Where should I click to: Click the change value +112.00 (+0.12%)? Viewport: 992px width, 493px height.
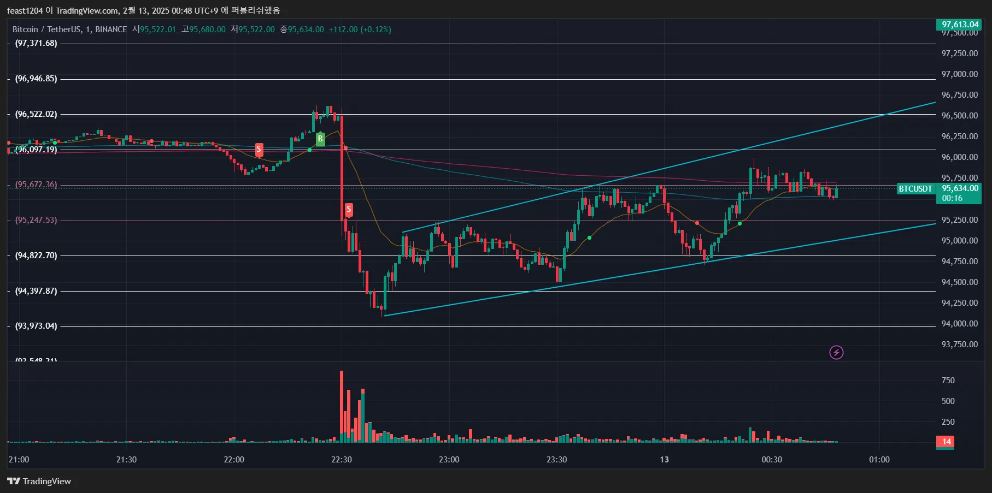(x=360, y=29)
